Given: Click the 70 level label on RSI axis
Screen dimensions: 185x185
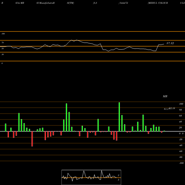Looking at the screenshot, I should pos(3,43).
